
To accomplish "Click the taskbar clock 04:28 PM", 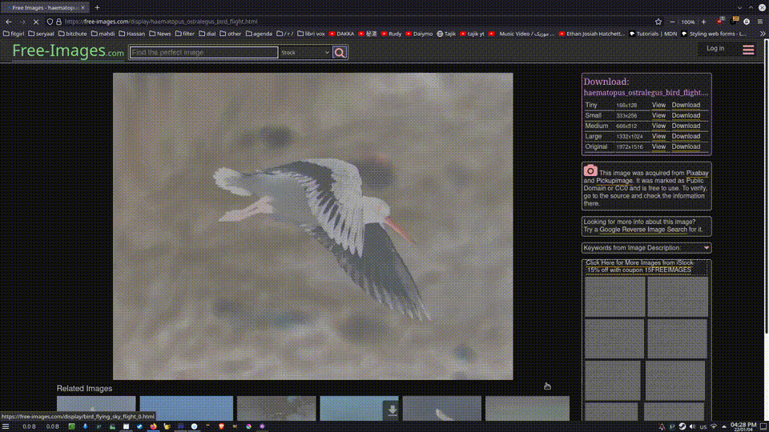I will (x=743, y=426).
